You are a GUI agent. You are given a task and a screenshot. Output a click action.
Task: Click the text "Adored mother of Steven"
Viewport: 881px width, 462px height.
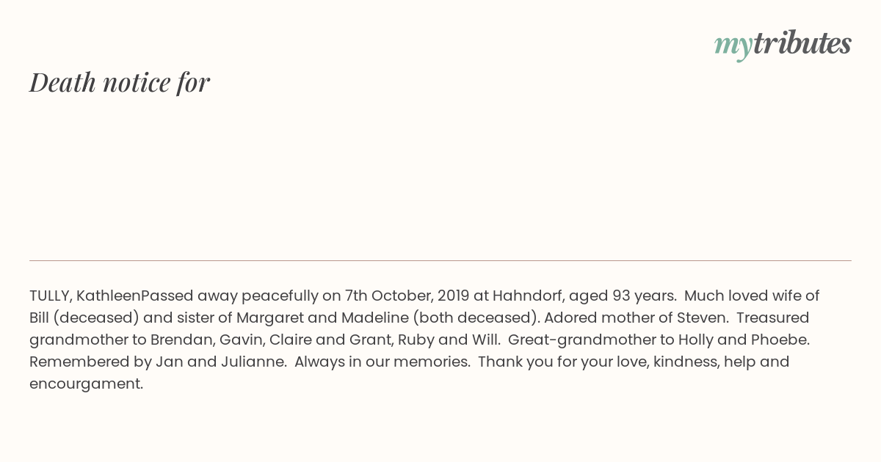pyautogui.click(x=636, y=318)
